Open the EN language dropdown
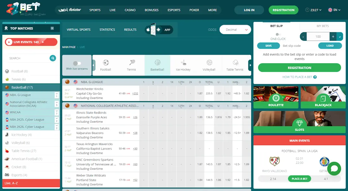The height and width of the screenshot is (191, 348). coord(334,10)
